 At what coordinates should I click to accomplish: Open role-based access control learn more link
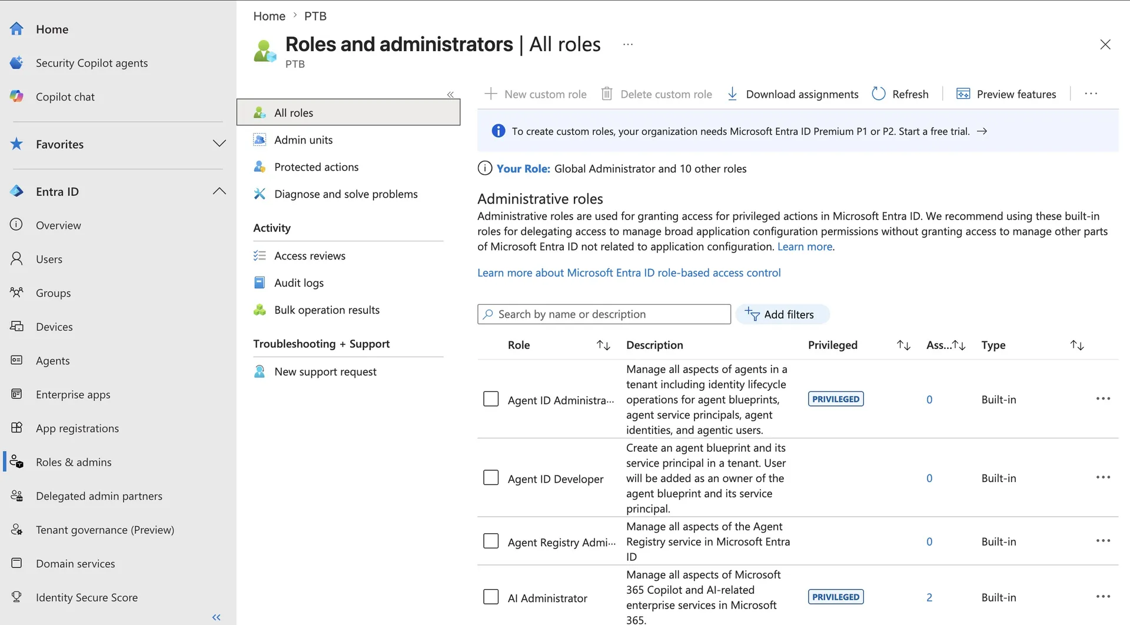point(629,272)
